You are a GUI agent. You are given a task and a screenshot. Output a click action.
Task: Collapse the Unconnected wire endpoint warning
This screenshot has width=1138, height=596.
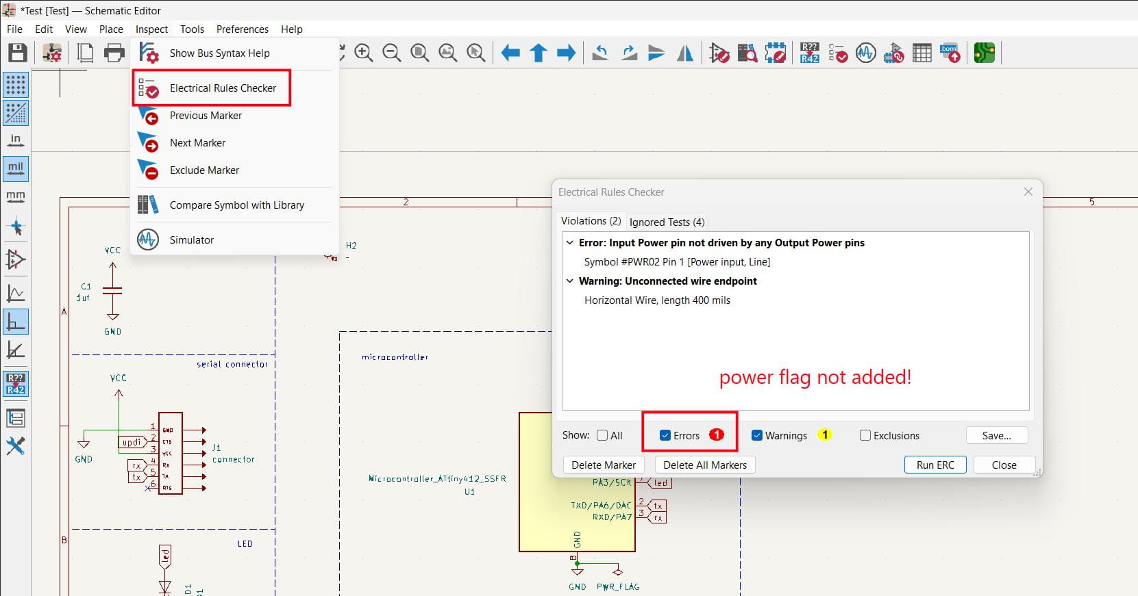(x=569, y=281)
